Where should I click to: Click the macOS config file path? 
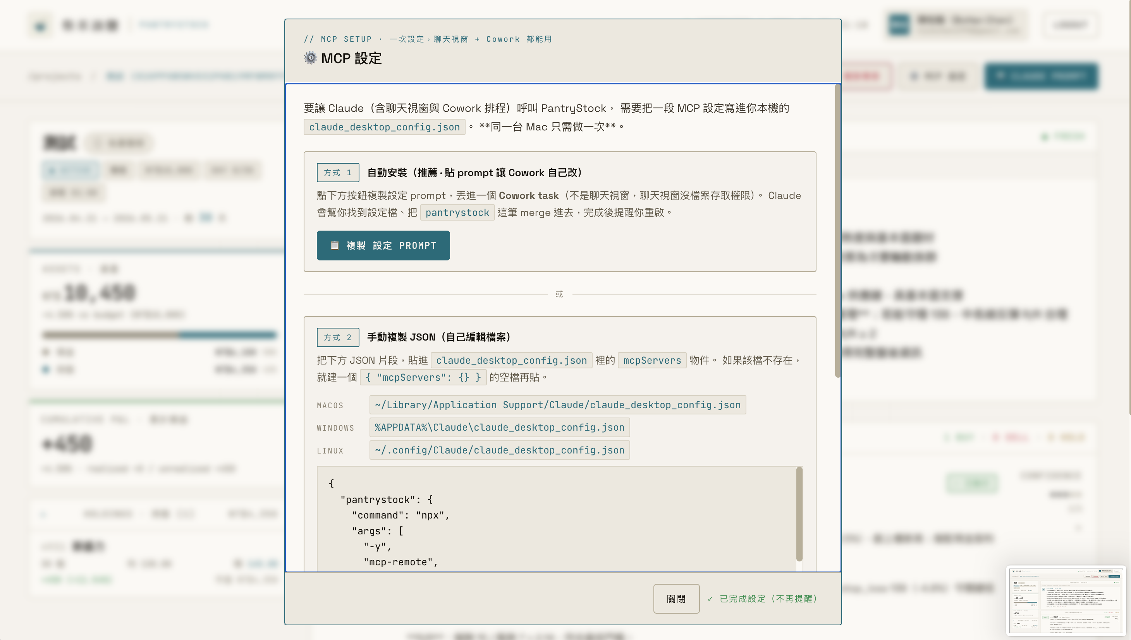557,405
